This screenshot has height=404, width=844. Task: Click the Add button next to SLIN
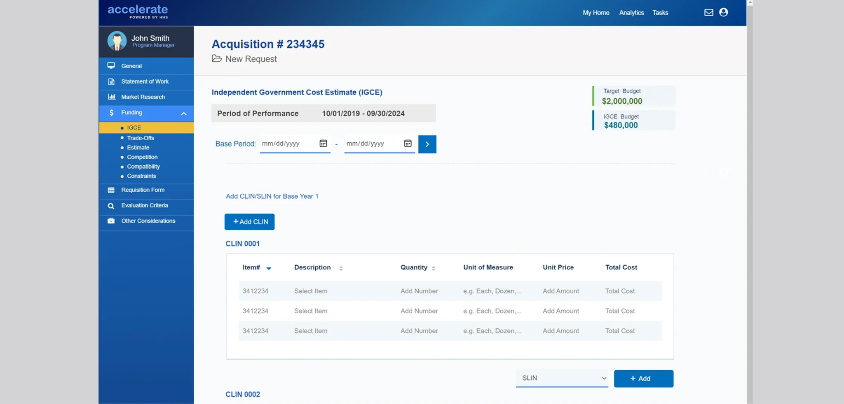(x=643, y=378)
